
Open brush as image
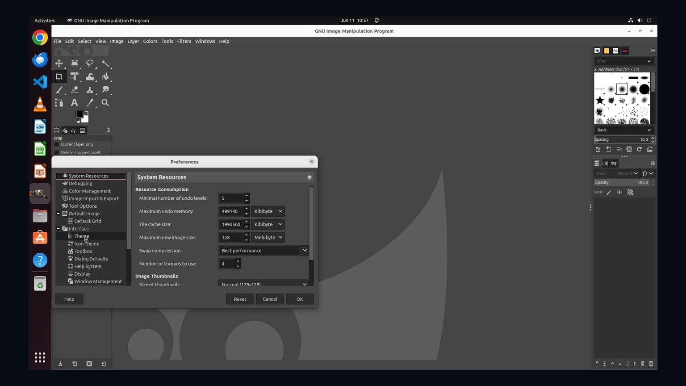pos(650,149)
